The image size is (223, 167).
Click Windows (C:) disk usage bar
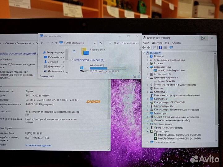pyautogui.click(x=108, y=68)
